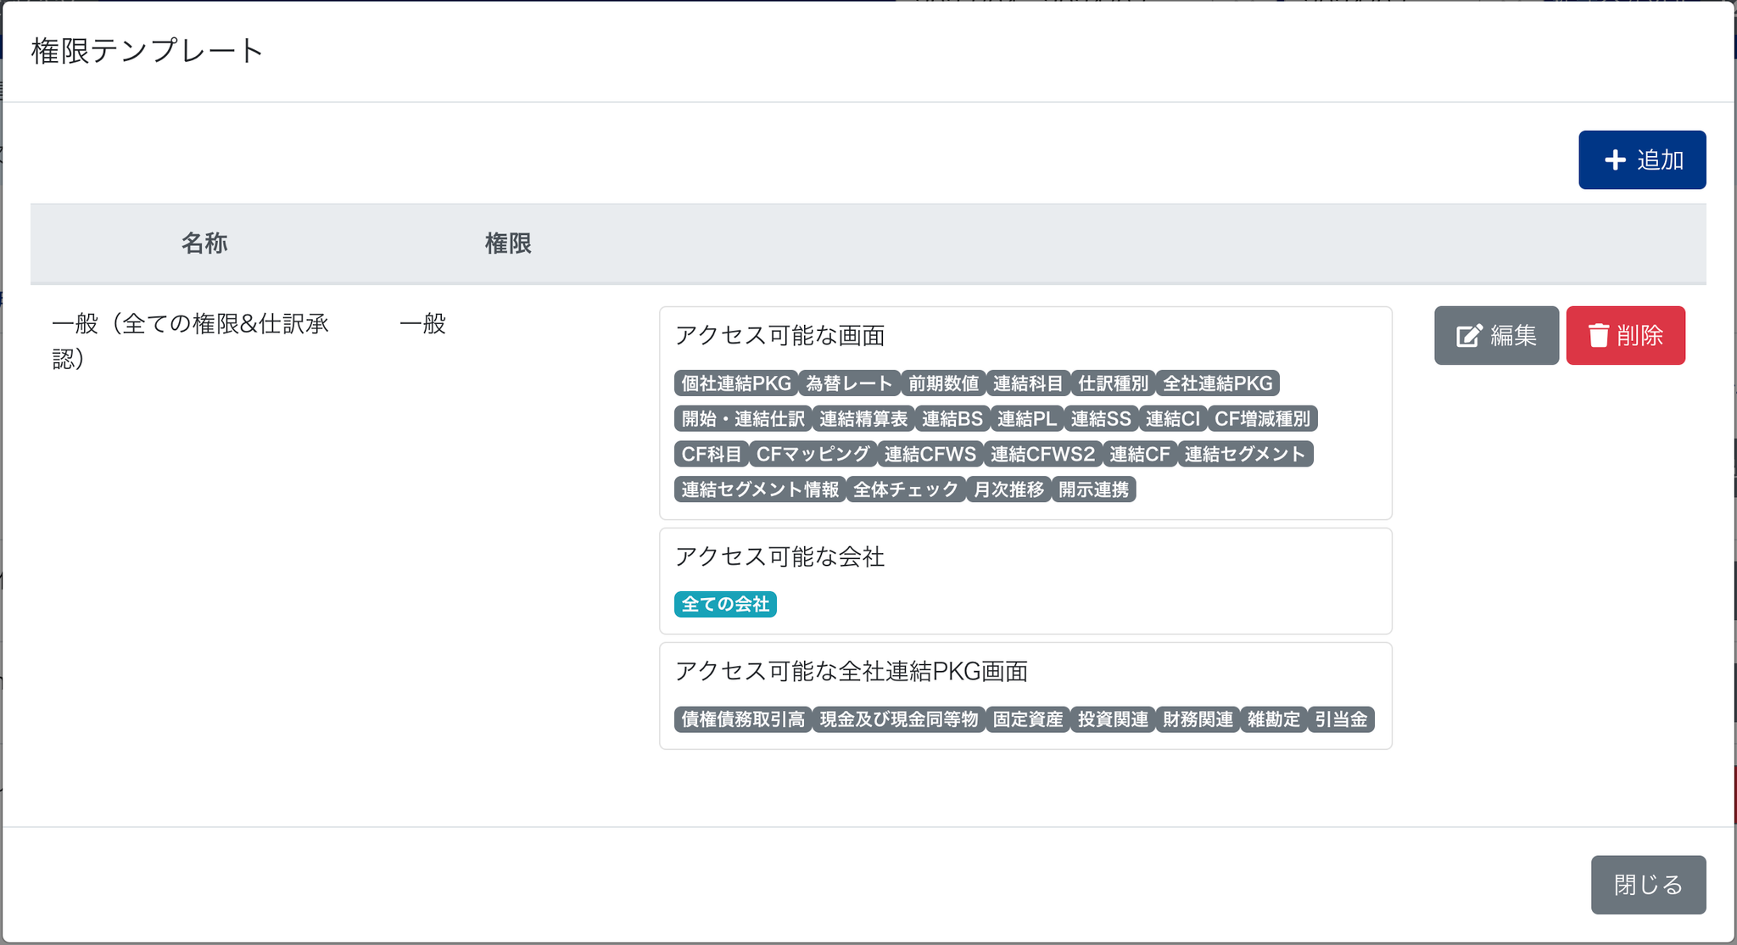
Task: Select the 個社連結PKG badge
Action: tap(735, 383)
